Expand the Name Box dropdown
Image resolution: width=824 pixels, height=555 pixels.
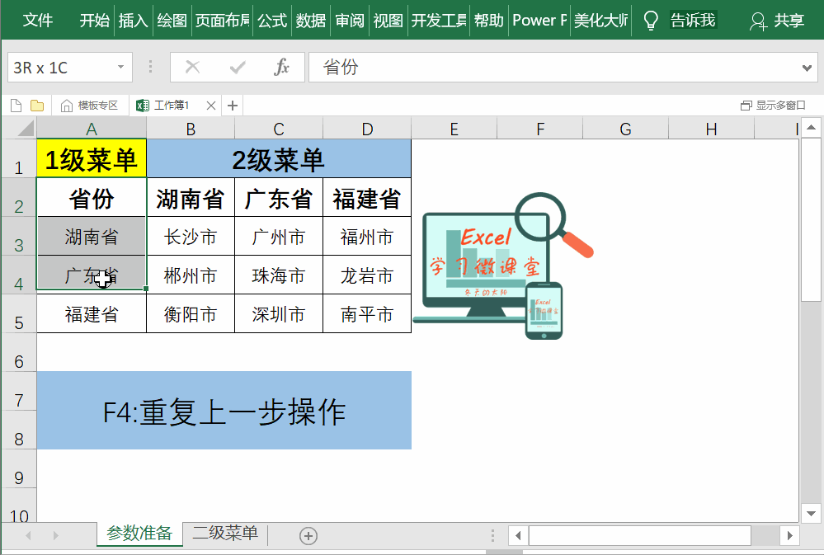point(120,68)
